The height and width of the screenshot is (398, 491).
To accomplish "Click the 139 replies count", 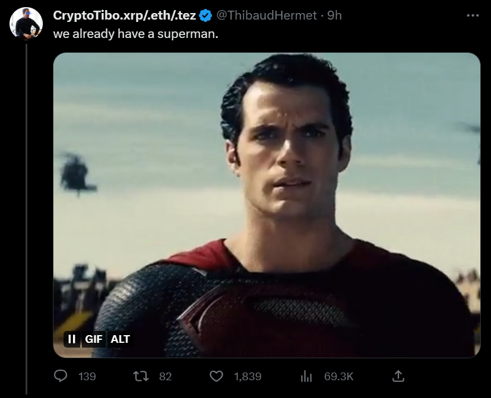I will 87,377.
